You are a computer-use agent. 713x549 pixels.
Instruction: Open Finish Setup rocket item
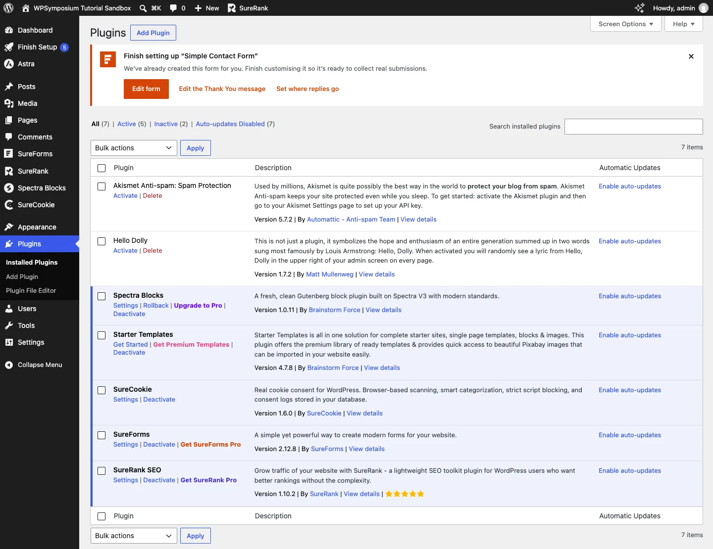tap(40, 47)
